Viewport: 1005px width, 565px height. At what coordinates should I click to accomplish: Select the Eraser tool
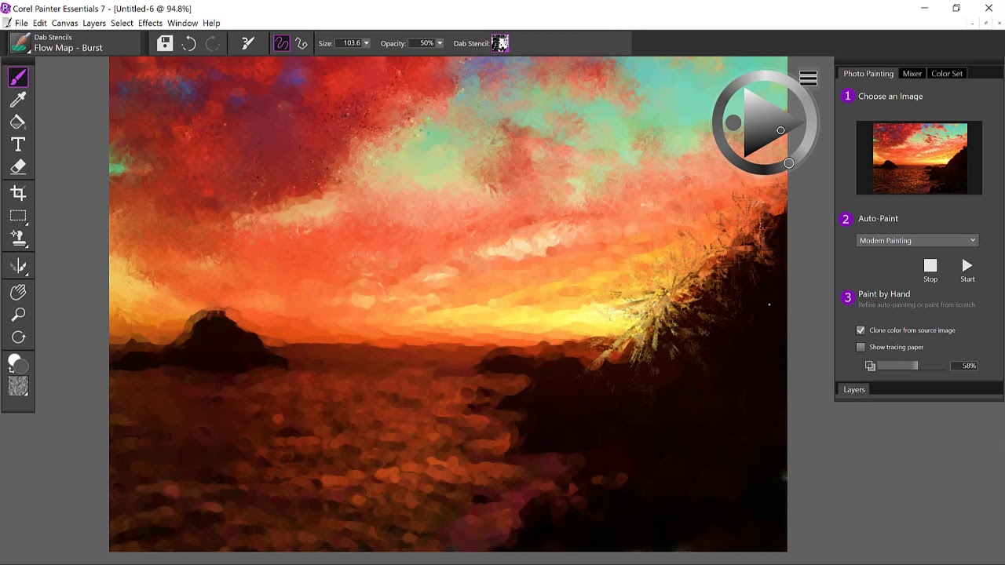tap(18, 166)
